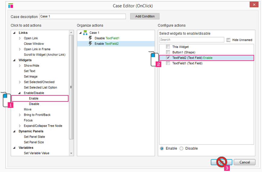This screenshot has height=172, width=262.
Task: Close the Case Editor dialog window
Action: [x=252, y=5]
